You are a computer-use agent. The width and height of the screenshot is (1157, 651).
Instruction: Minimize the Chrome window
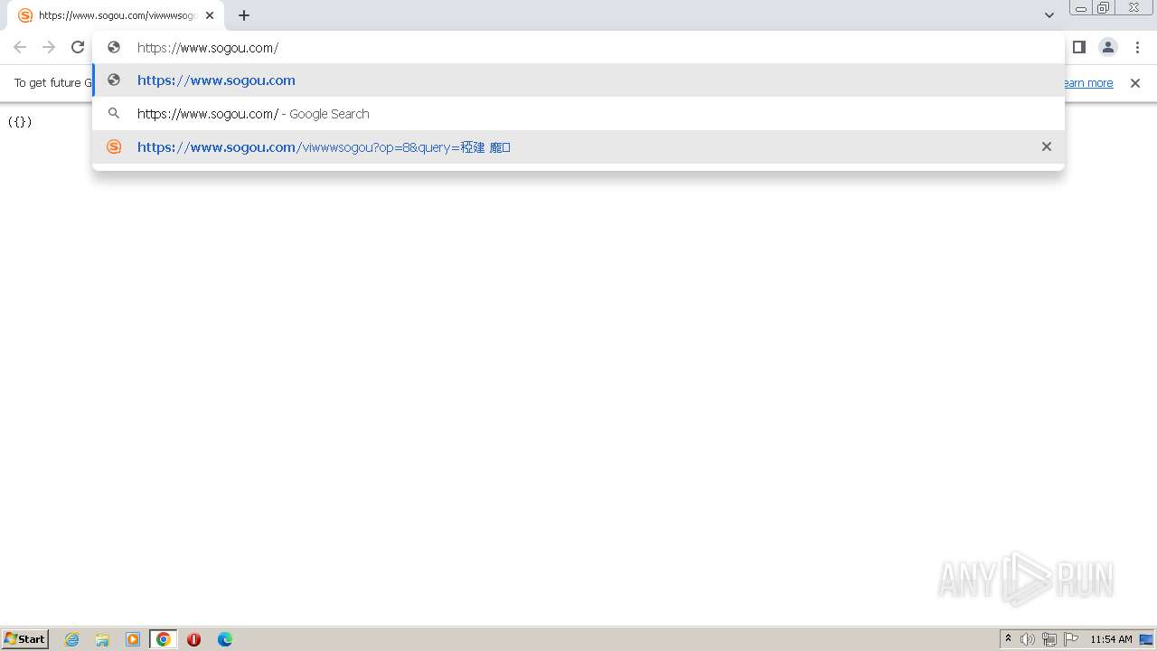click(x=1080, y=8)
